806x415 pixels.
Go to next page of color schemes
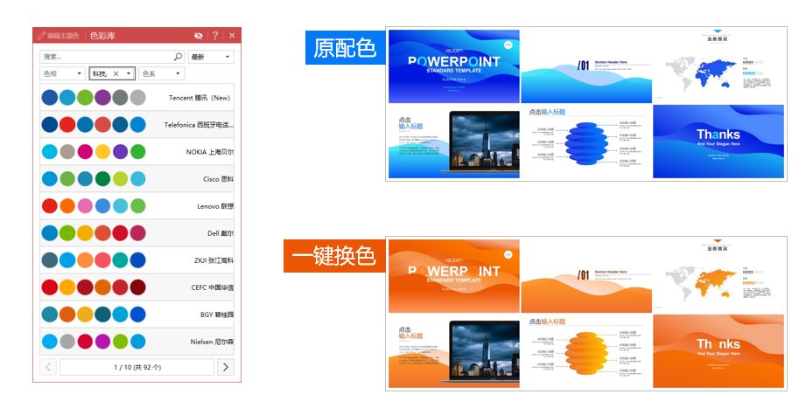(225, 367)
